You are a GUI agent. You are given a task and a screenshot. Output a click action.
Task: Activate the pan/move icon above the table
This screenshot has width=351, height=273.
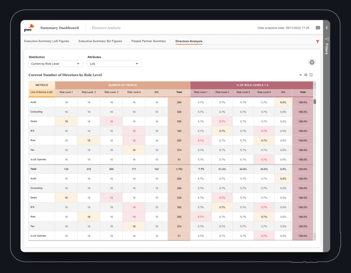point(306,74)
